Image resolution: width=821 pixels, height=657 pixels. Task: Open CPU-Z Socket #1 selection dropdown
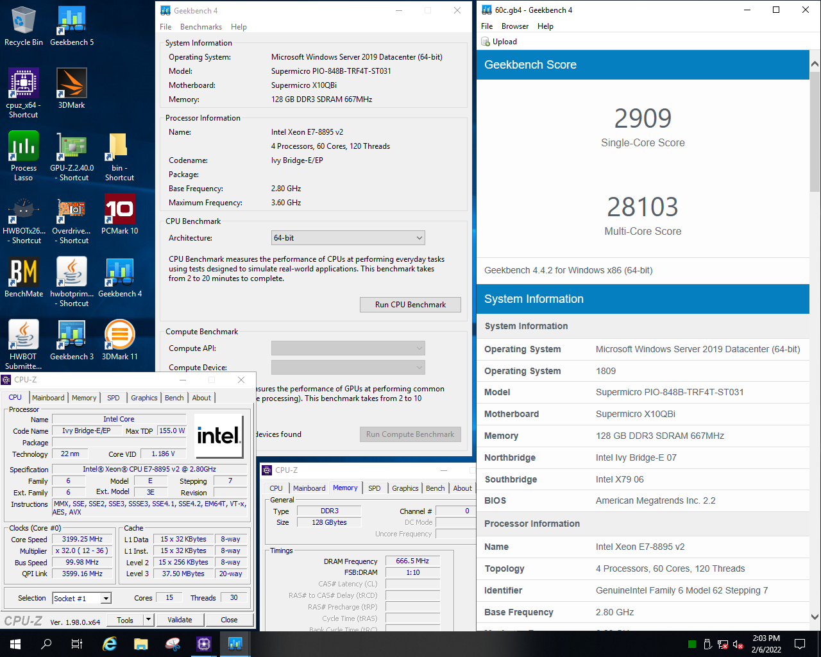click(81, 598)
